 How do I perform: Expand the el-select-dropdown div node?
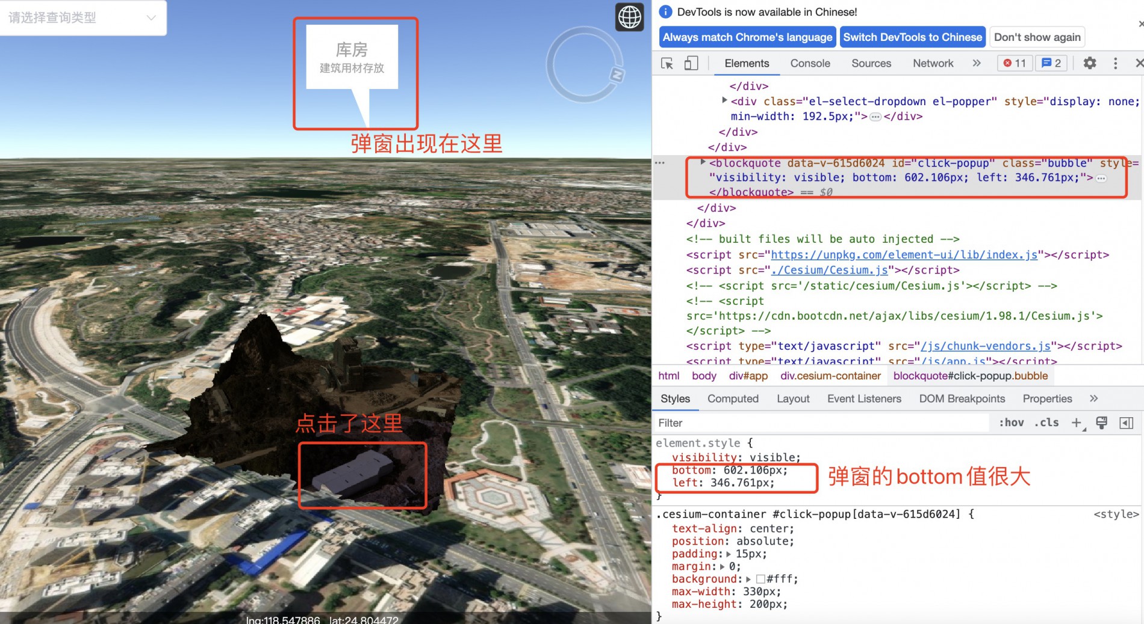coord(724,100)
